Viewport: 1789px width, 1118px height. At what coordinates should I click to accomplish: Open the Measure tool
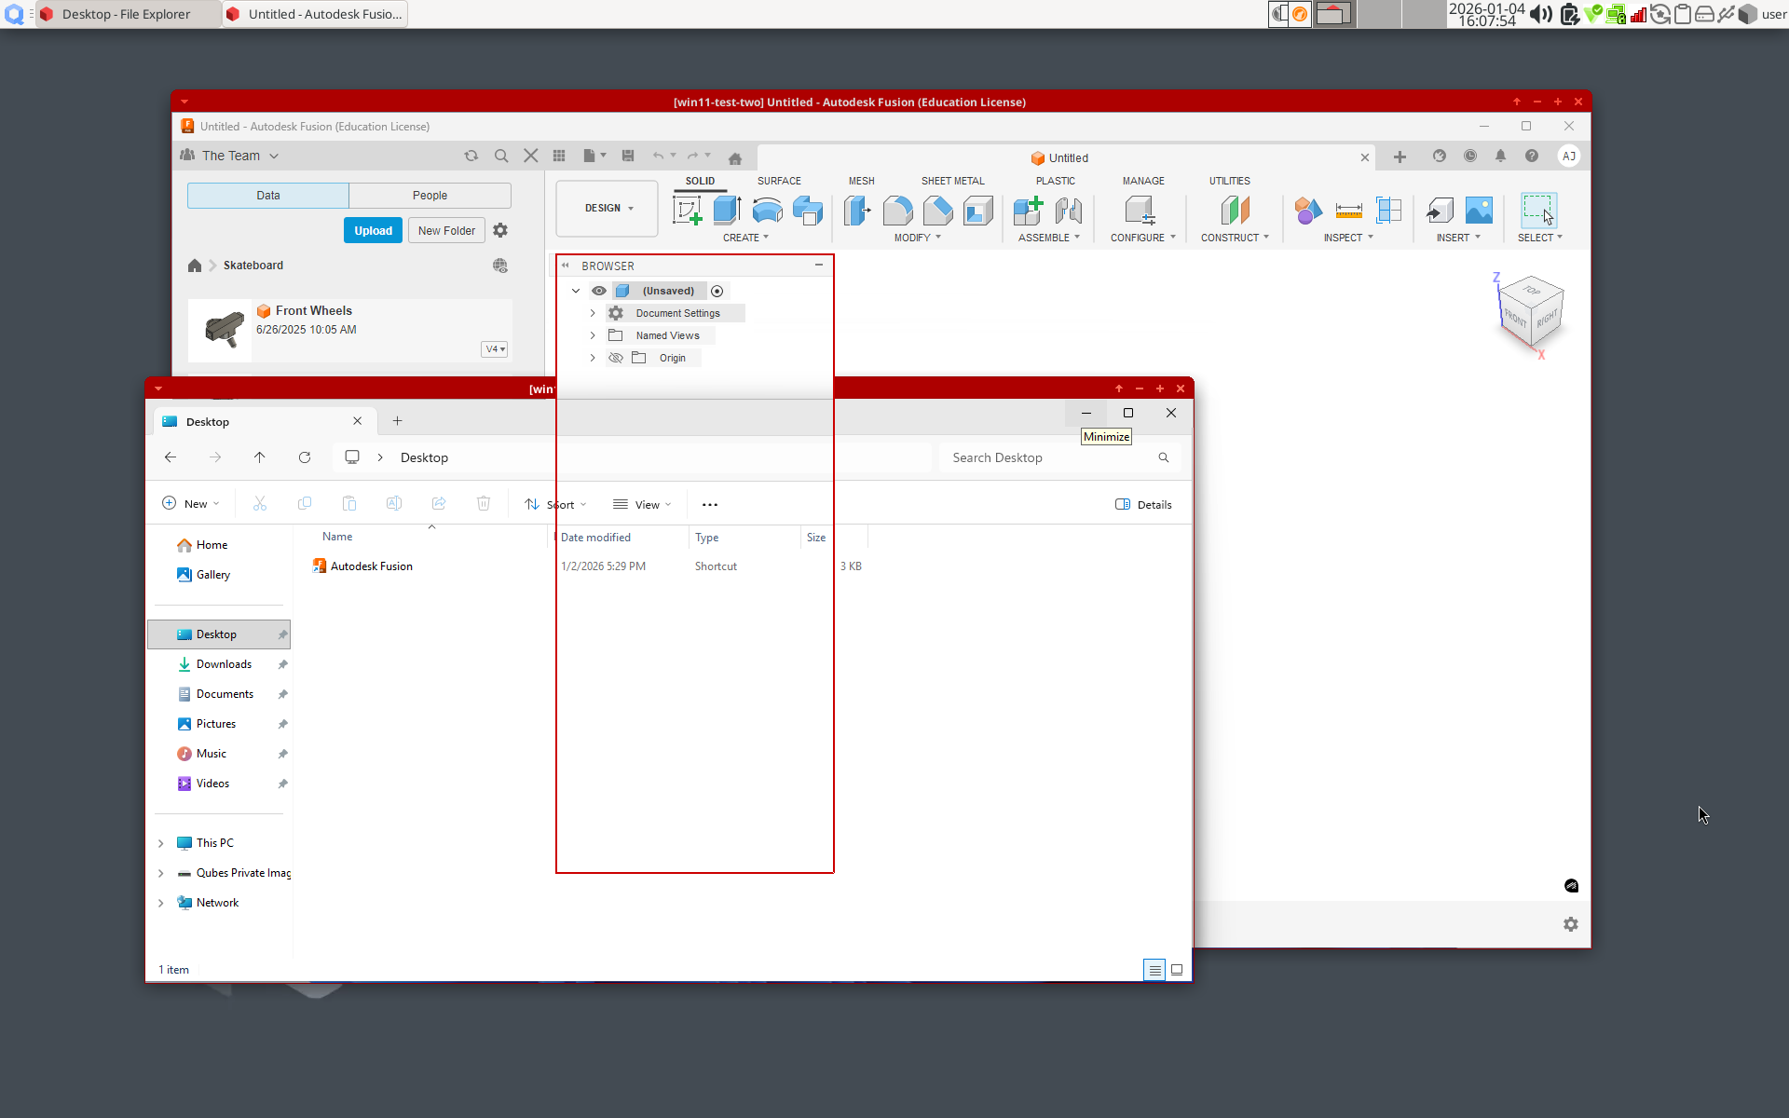1348,211
